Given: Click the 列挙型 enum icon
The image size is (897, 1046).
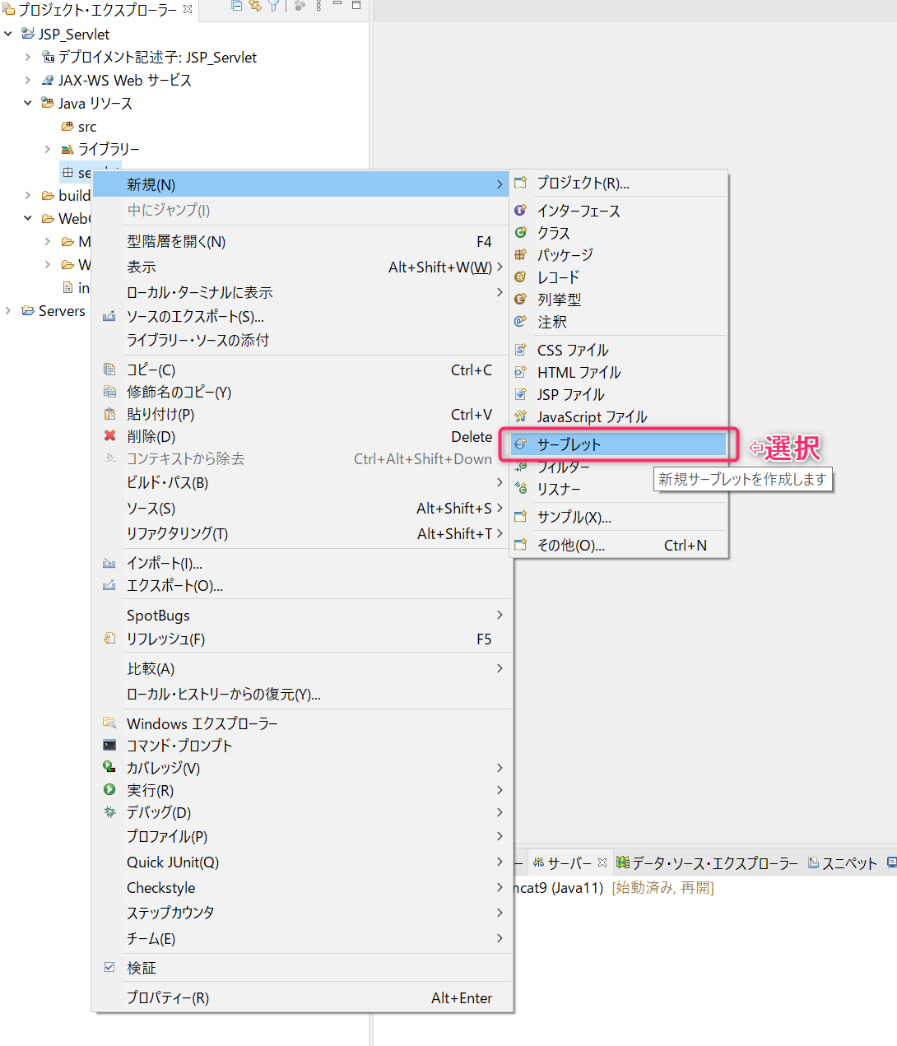Looking at the screenshot, I should tap(520, 300).
